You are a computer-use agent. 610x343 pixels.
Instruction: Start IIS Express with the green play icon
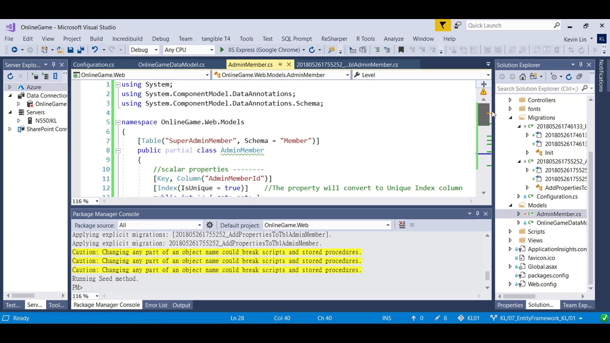coord(222,50)
